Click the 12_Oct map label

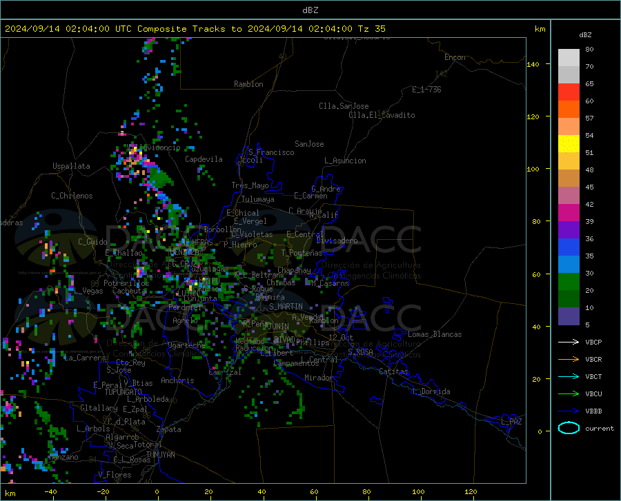click(x=341, y=337)
